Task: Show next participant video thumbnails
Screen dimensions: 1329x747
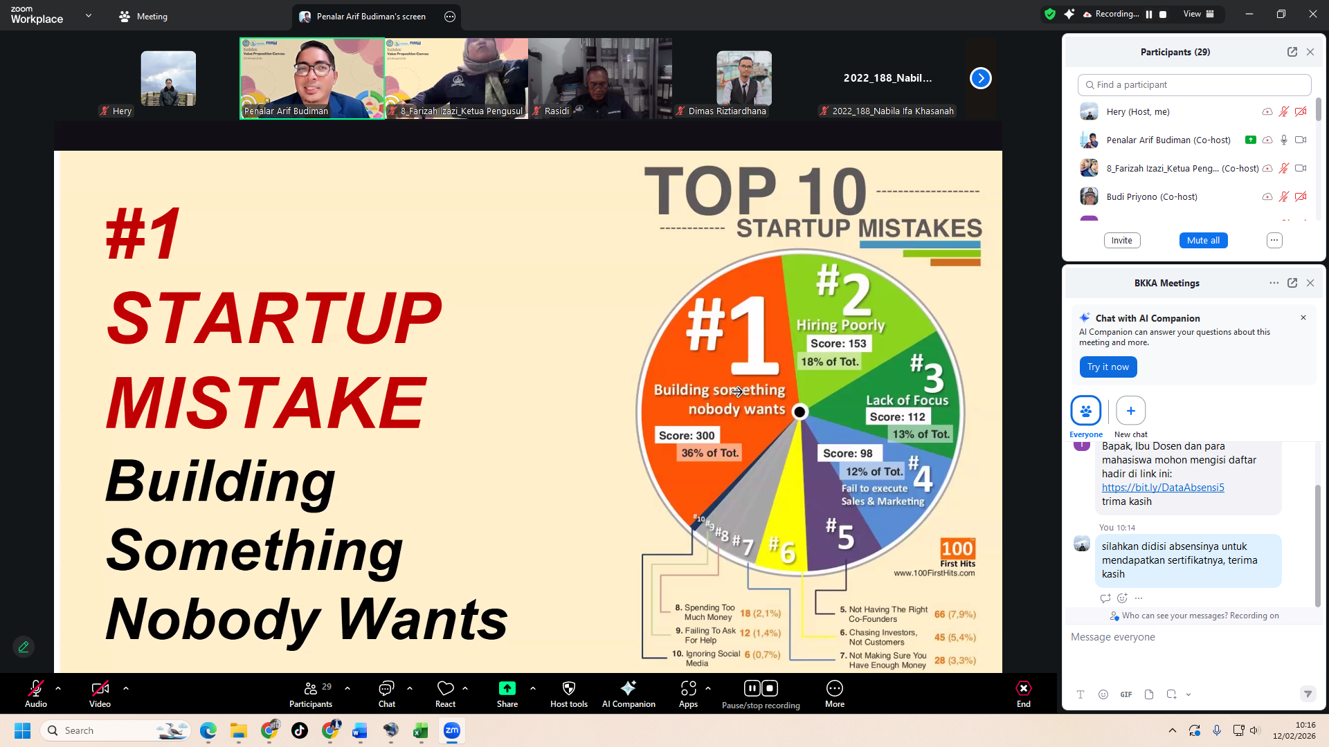Action: pyautogui.click(x=980, y=78)
